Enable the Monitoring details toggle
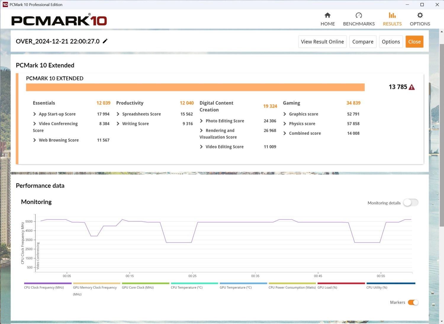Screen dimensions: 444x324 click(x=411, y=203)
